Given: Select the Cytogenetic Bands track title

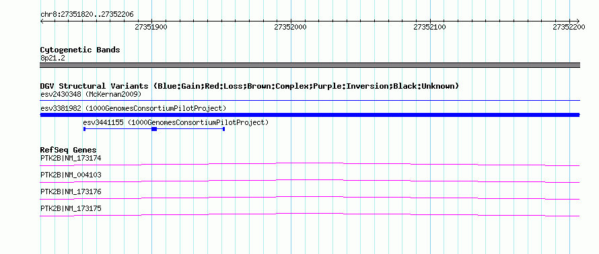Looking at the screenshot, I should click(80, 50).
